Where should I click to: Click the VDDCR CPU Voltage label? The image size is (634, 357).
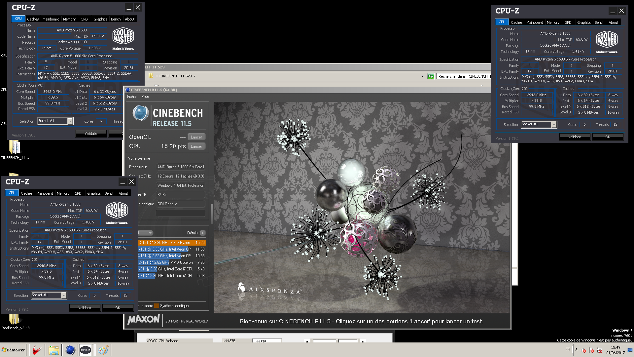tap(162, 341)
